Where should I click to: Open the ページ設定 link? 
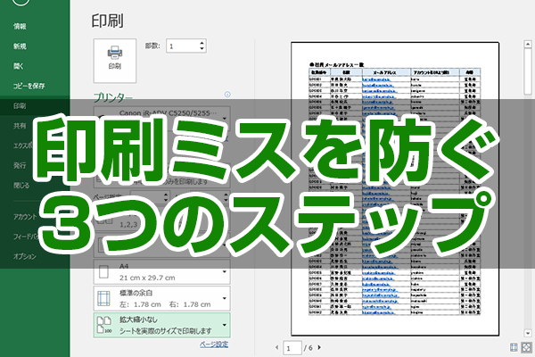coord(214,344)
